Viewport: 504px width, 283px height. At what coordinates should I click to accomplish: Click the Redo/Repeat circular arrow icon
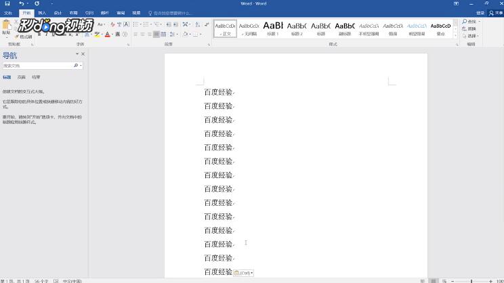(37, 3)
